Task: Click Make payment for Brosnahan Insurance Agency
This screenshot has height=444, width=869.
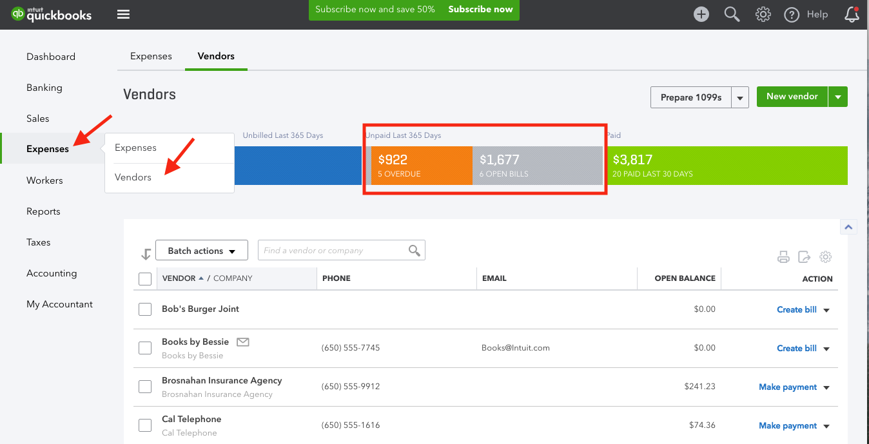Action: (788, 387)
